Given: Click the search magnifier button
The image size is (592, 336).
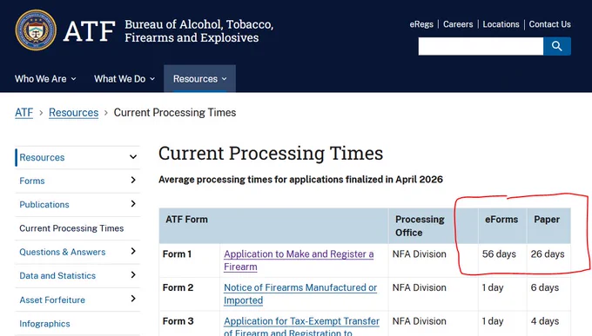Looking at the screenshot, I should click(x=557, y=46).
